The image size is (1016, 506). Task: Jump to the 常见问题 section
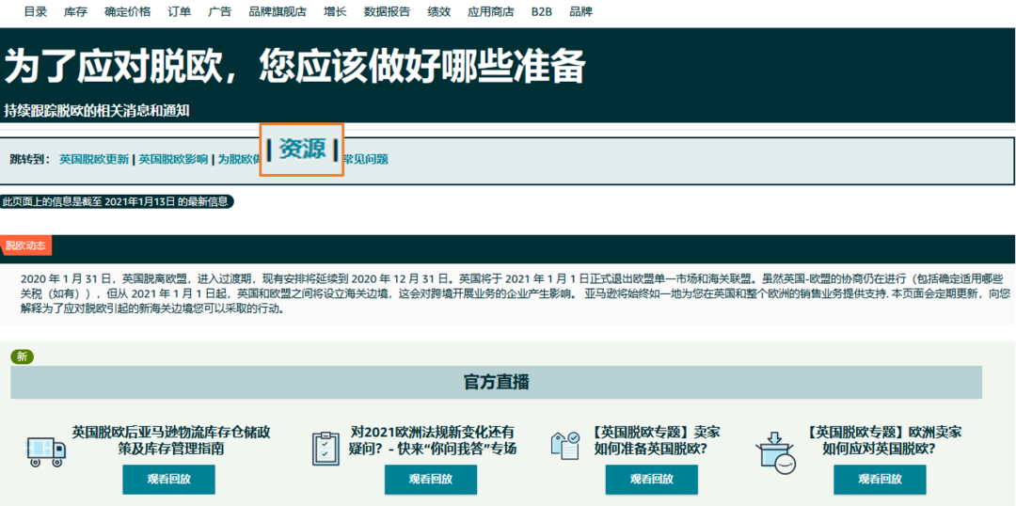(366, 159)
